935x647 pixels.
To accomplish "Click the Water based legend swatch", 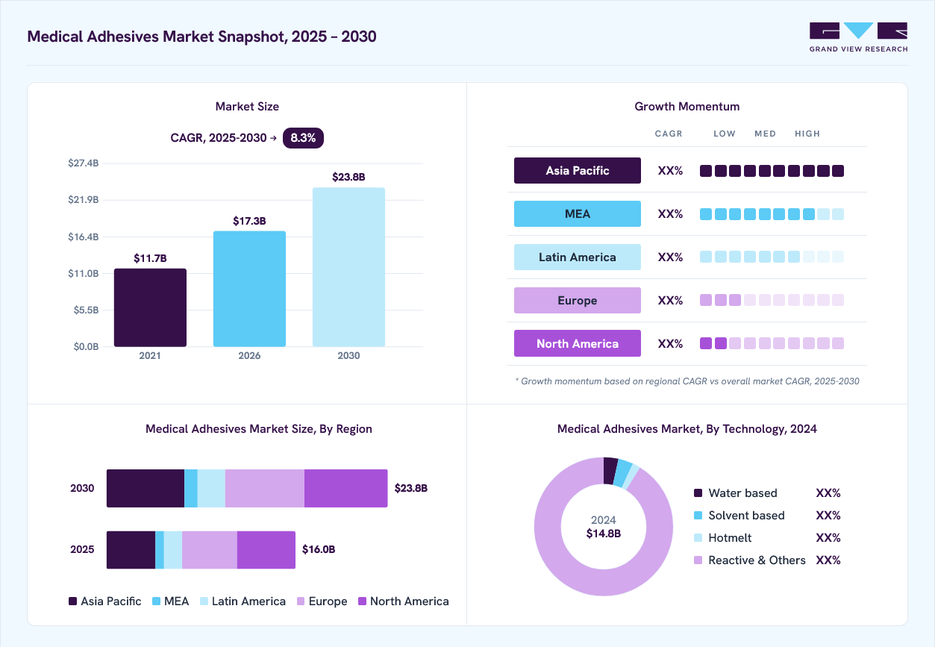I will pyautogui.click(x=698, y=493).
